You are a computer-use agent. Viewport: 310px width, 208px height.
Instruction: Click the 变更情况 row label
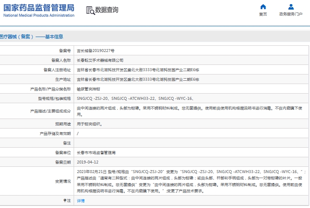(x=63, y=181)
